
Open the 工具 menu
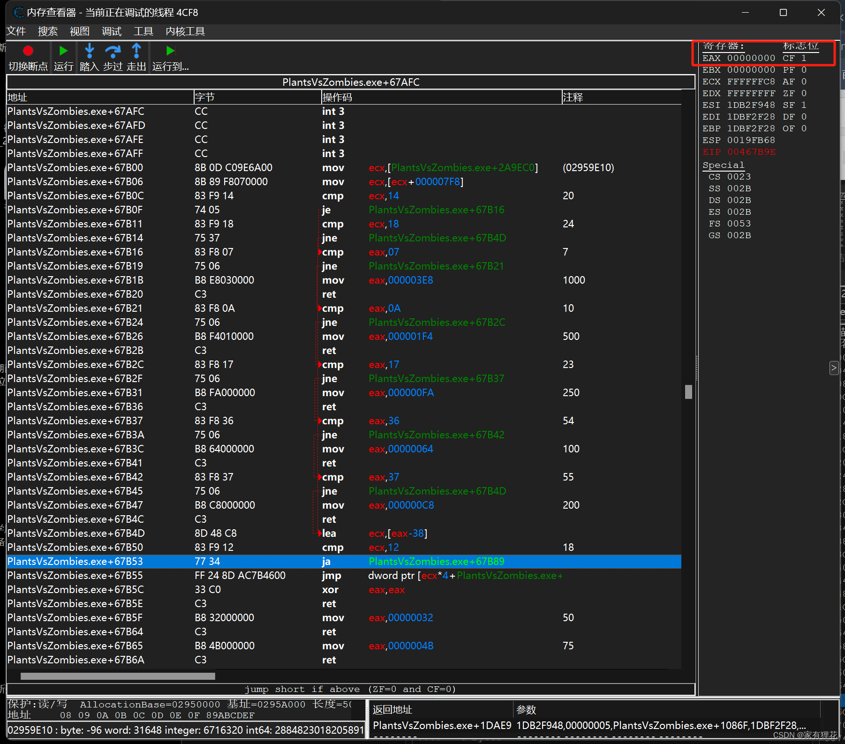(143, 31)
